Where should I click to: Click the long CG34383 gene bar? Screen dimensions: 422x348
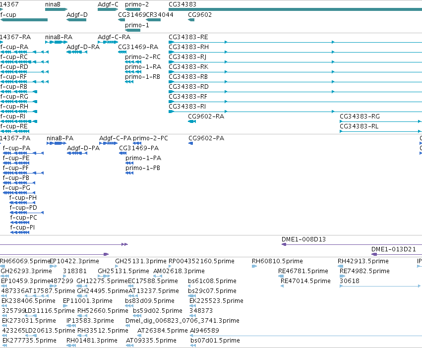point(295,9)
